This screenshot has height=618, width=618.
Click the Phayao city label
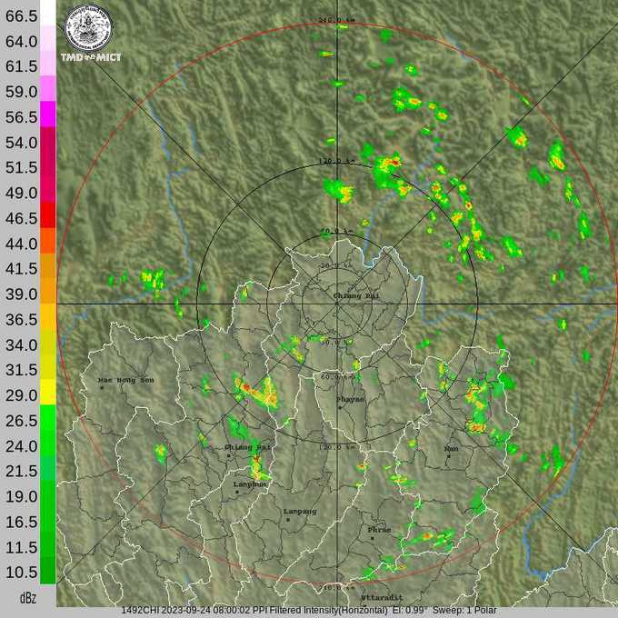point(350,399)
